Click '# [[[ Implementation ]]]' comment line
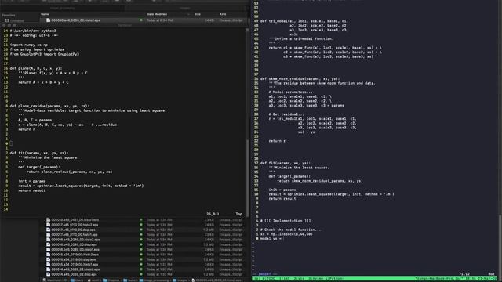The width and height of the screenshot is (502, 282). [286, 221]
